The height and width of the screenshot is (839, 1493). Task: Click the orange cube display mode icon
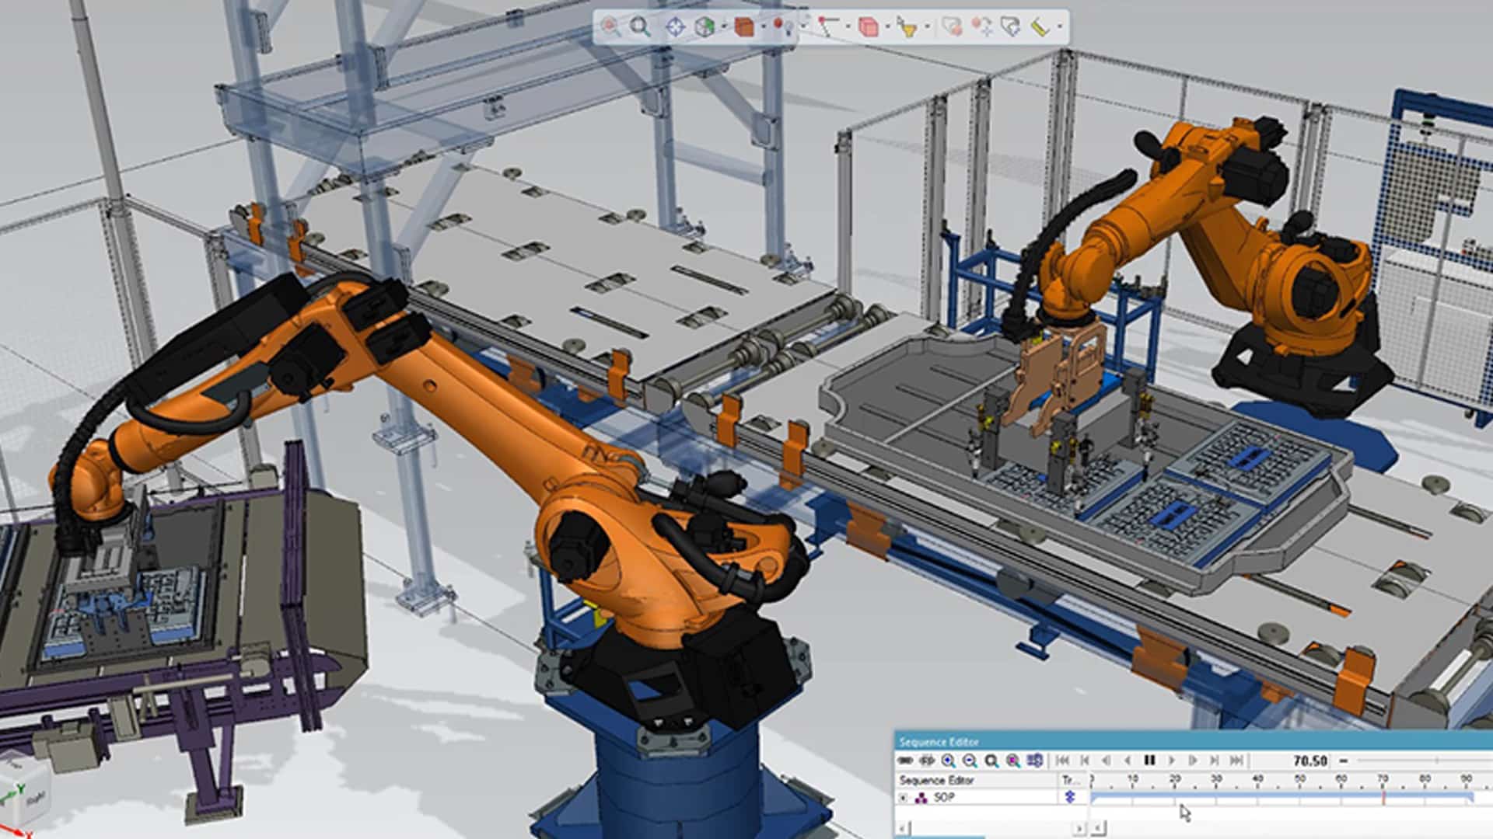[x=743, y=26]
